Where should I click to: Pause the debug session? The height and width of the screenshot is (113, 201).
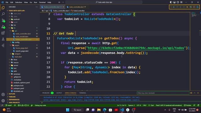[x=174, y=7]
